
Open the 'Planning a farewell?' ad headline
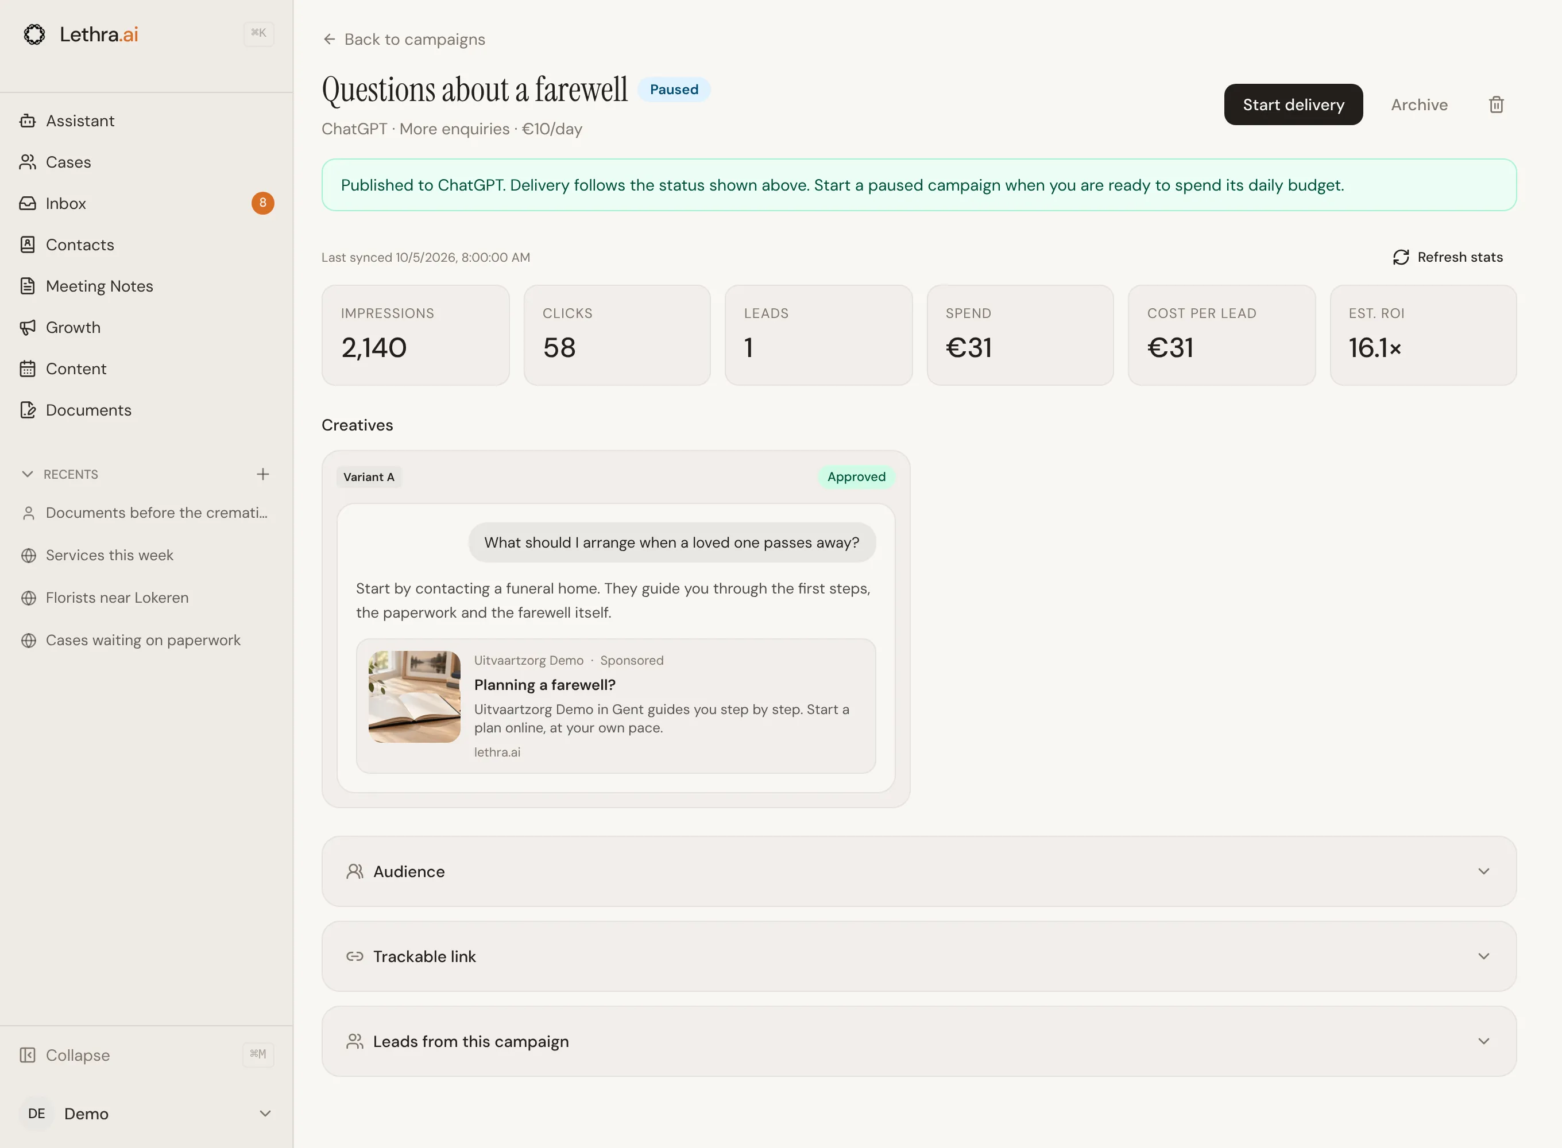click(x=544, y=684)
